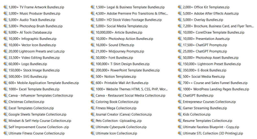Click the icon beside Ultimate STL Collection zip
This screenshot has height=139, width=257.
(180, 133)
